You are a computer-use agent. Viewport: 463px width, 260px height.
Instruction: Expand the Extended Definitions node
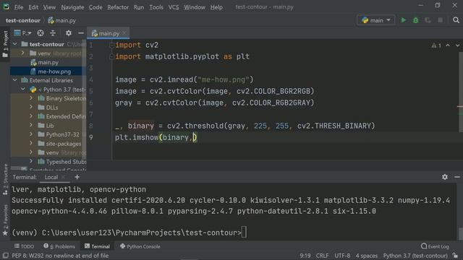[31, 116]
